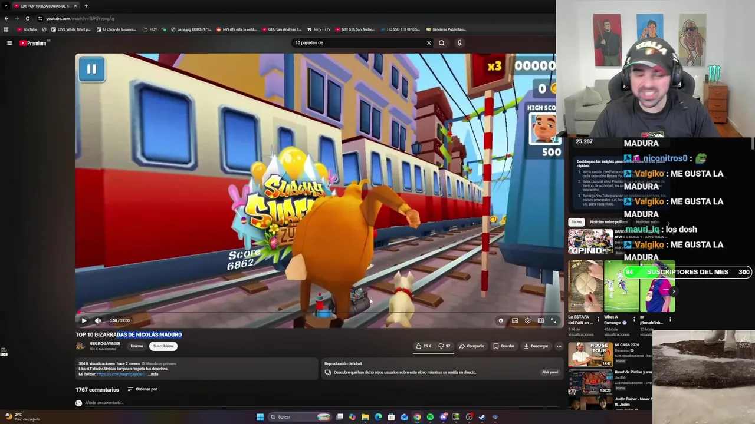Click the Suscribirme button
Image resolution: width=755 pixels, height=424 pixels.
163,346
